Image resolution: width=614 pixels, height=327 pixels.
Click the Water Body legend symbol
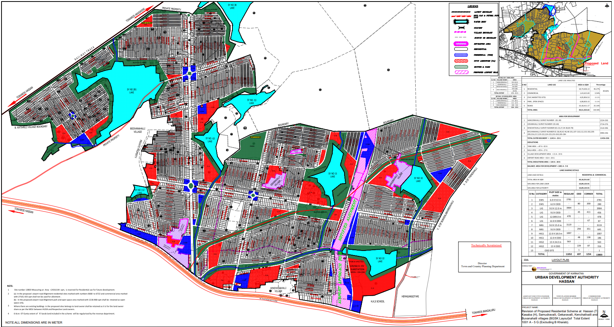point(461,22)
